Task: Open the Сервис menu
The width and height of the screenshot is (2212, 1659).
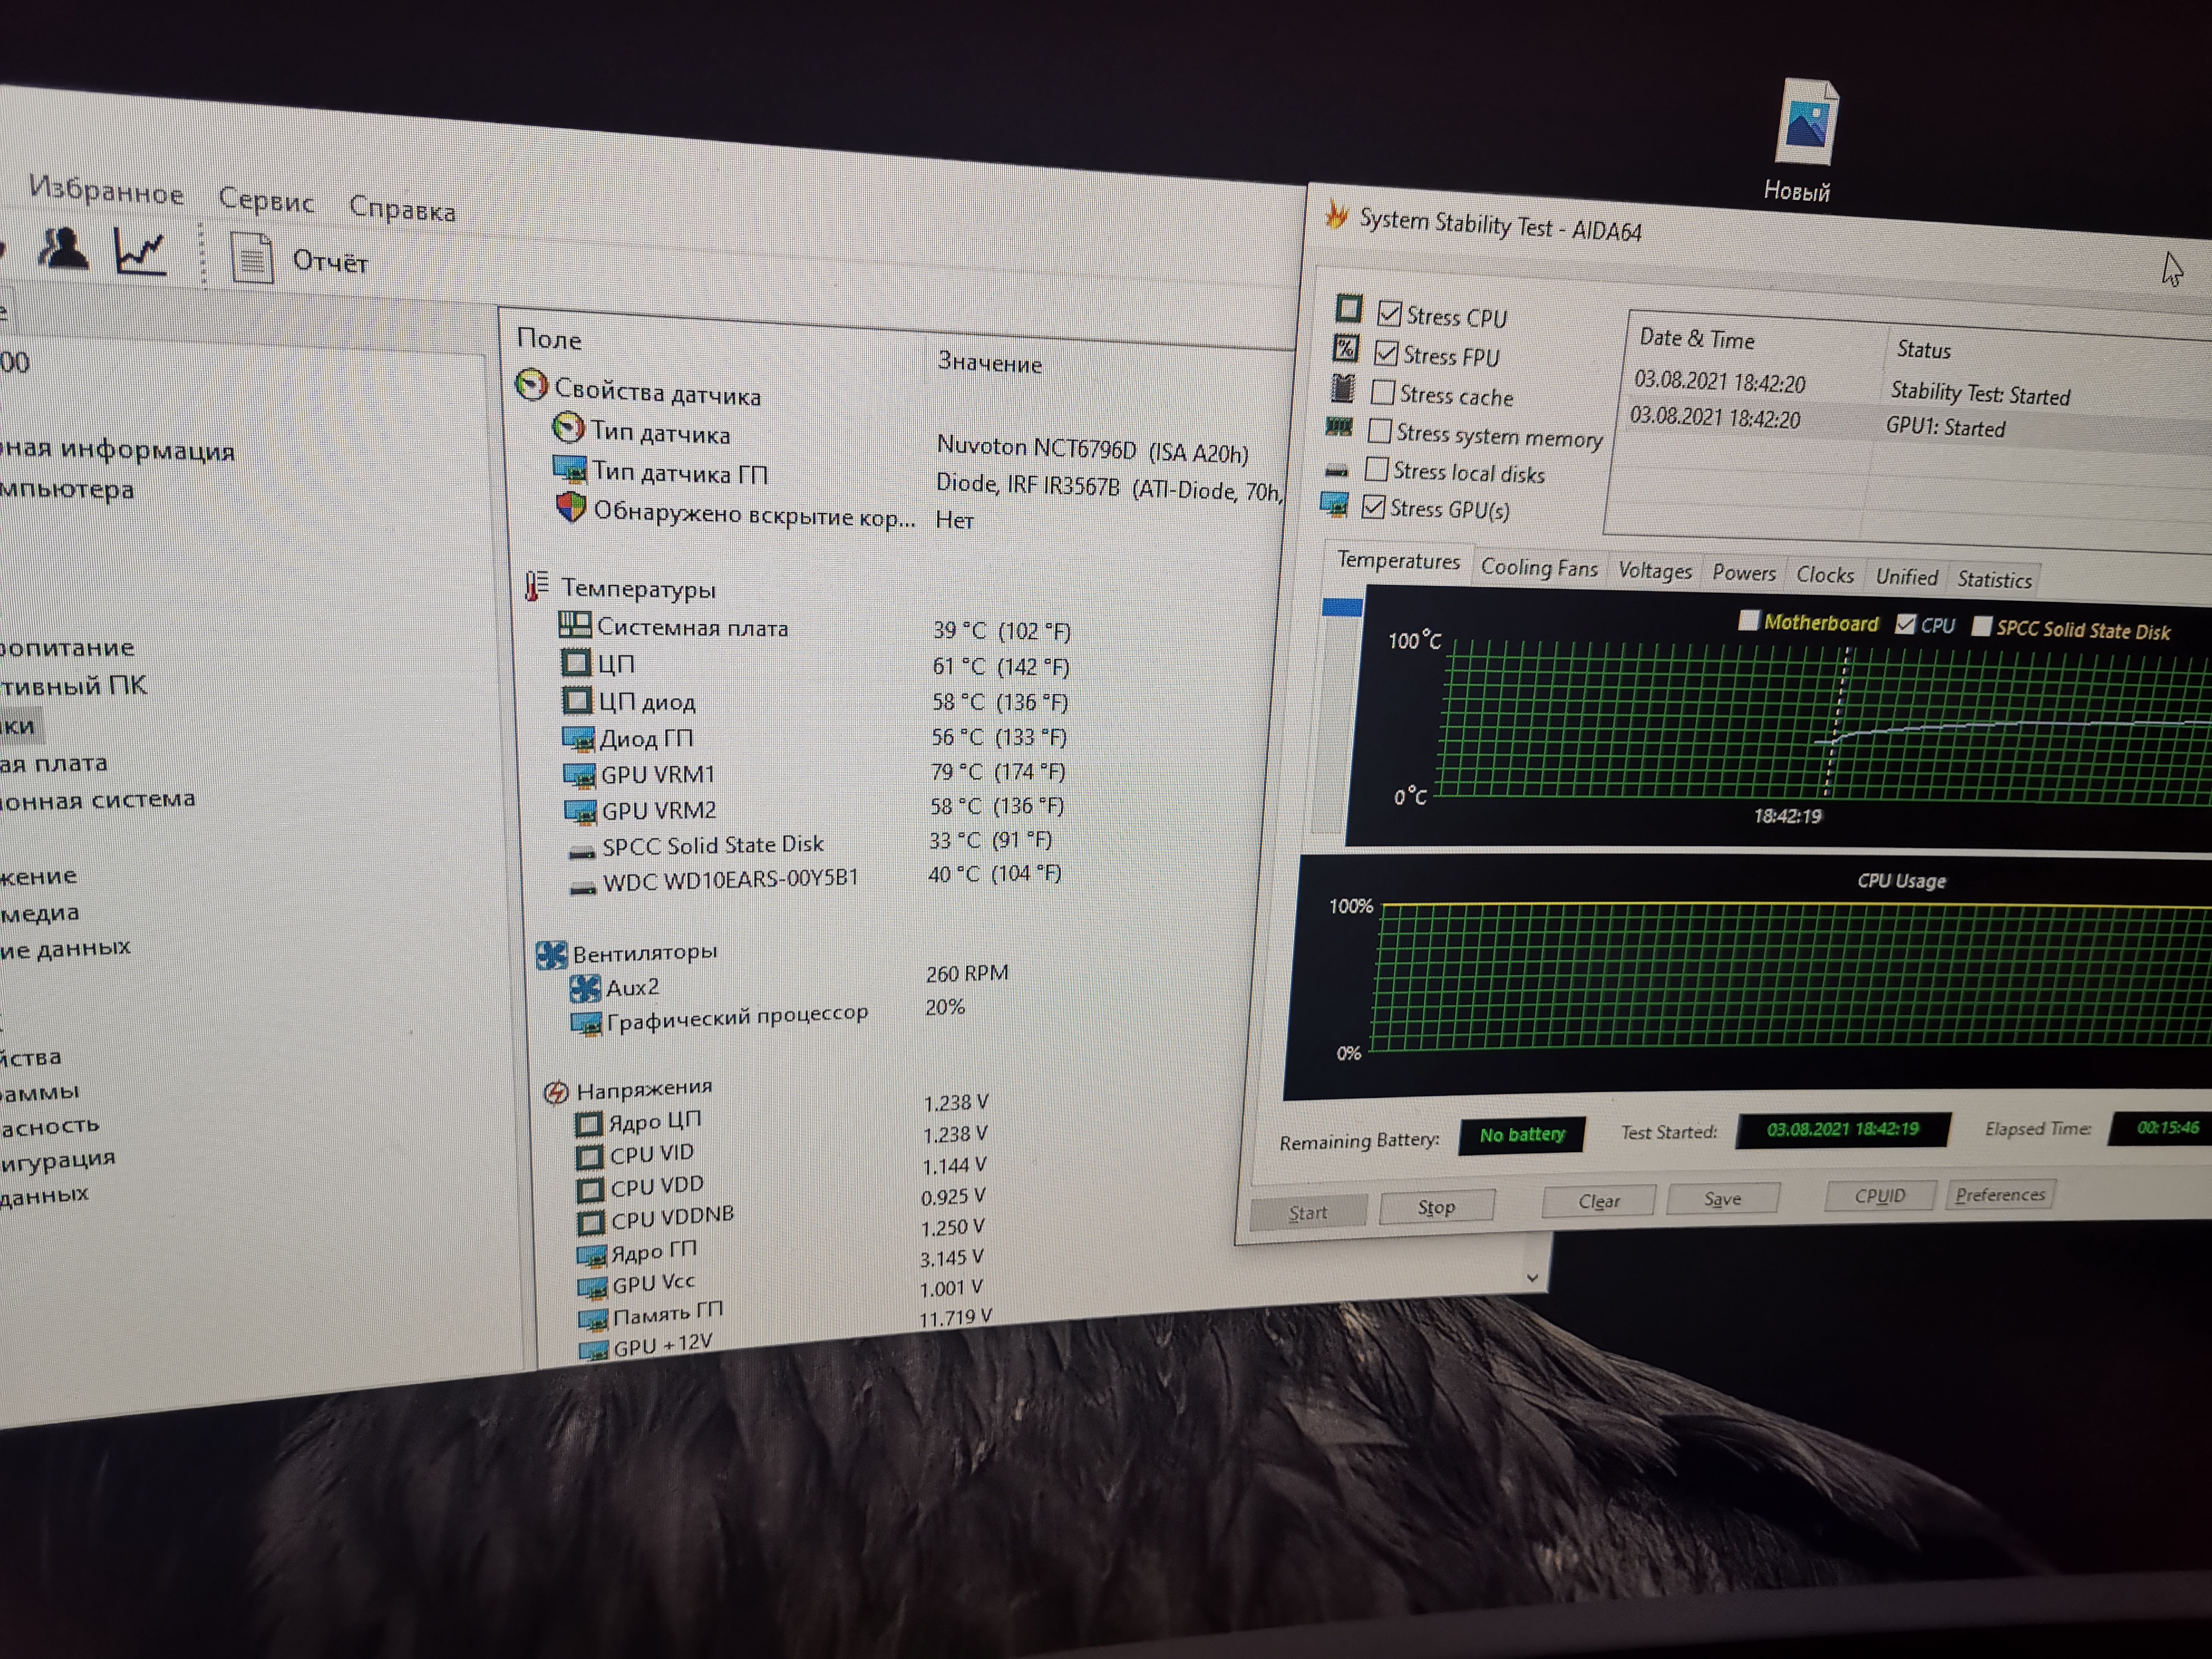Action: 266,201
